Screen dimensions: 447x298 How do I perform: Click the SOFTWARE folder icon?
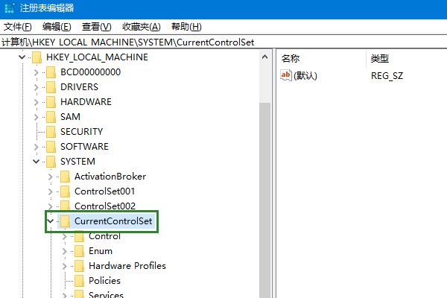tap(51, 147)
